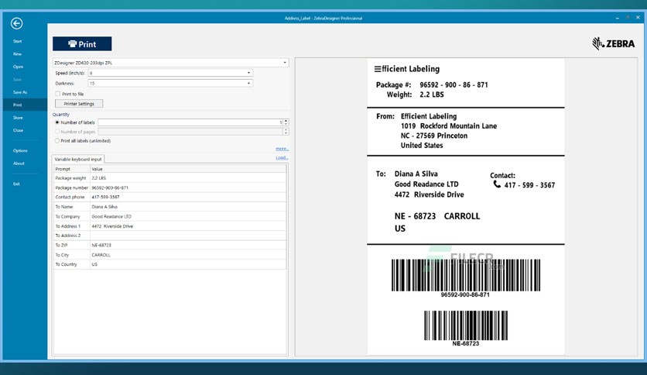Click the Zebra logo
The width and height of the screenshot is (647, 375).
point(613,43)
